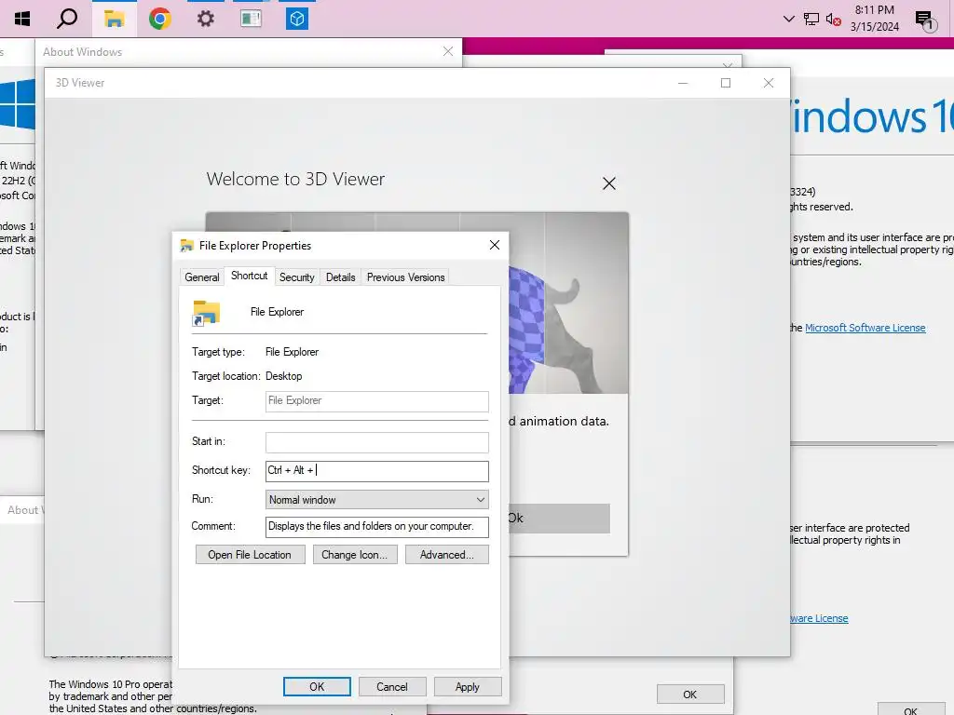Viewport: 954px width, 715px height.
Task: Click the muted volume tray icon
Action: [834, 20]
